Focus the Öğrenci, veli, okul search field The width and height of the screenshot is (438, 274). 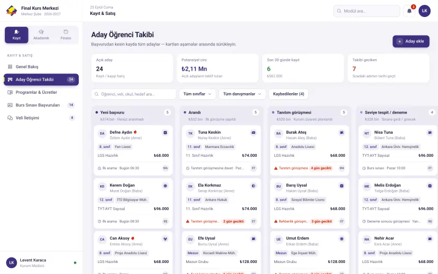coord(134,94)
